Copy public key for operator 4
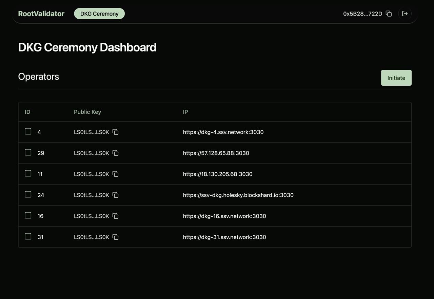The width and height of the screenshot is (434, 299). (x=116, y=132)
